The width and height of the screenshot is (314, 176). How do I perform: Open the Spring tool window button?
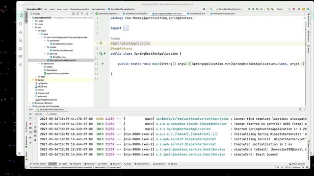[172, 164]
